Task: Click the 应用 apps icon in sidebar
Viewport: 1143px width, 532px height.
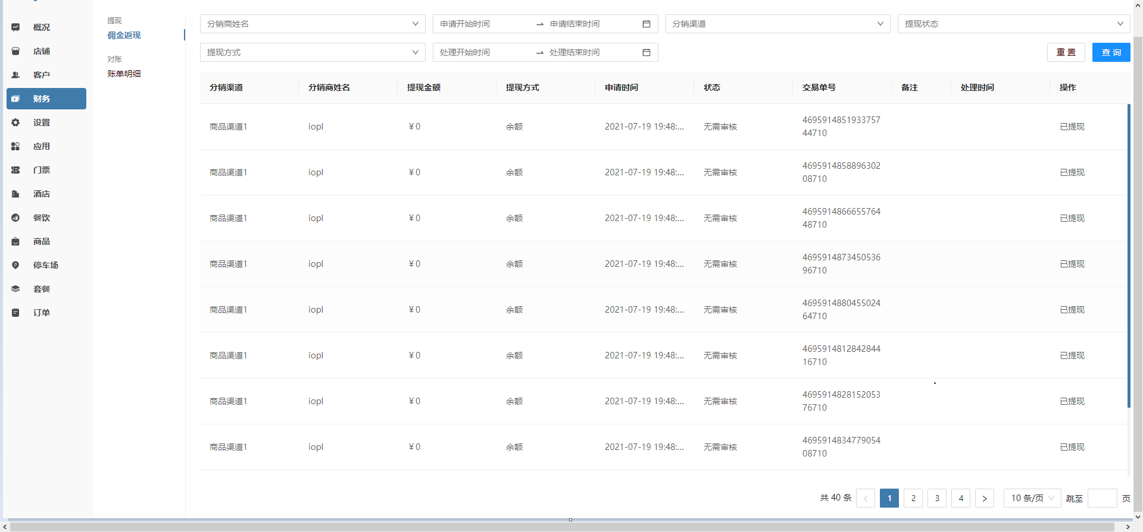Action: click(x=15, y=146)
